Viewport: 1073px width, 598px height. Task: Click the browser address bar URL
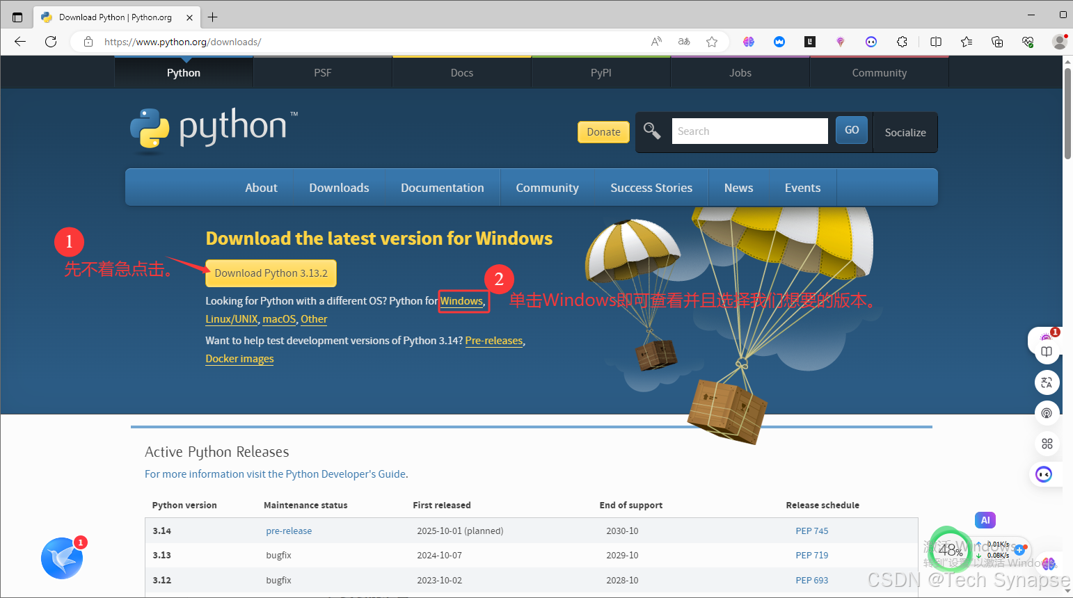[x=183, y=42]
